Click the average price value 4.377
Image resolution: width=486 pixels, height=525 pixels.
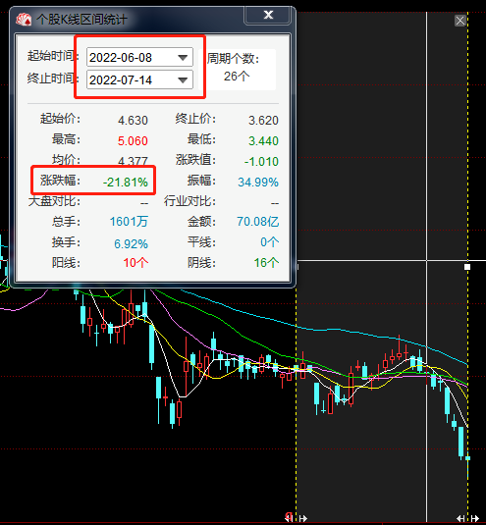coord(133,161)
